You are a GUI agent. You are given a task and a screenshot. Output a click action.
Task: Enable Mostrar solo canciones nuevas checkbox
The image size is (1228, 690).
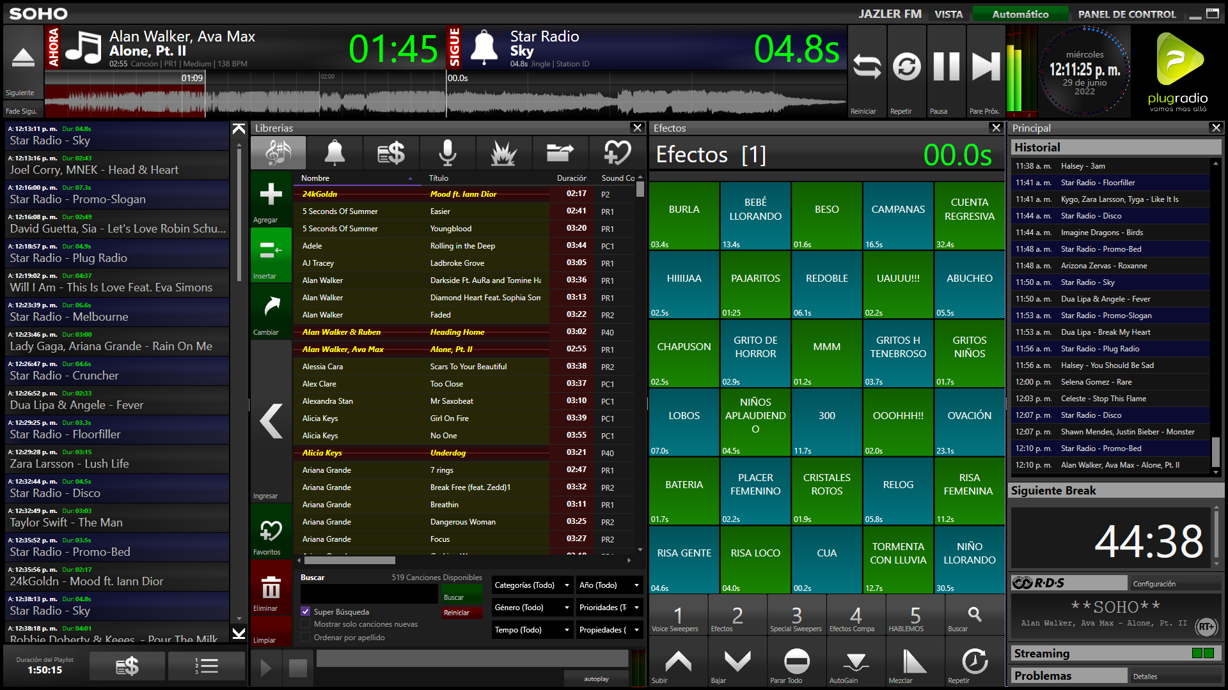306,624
